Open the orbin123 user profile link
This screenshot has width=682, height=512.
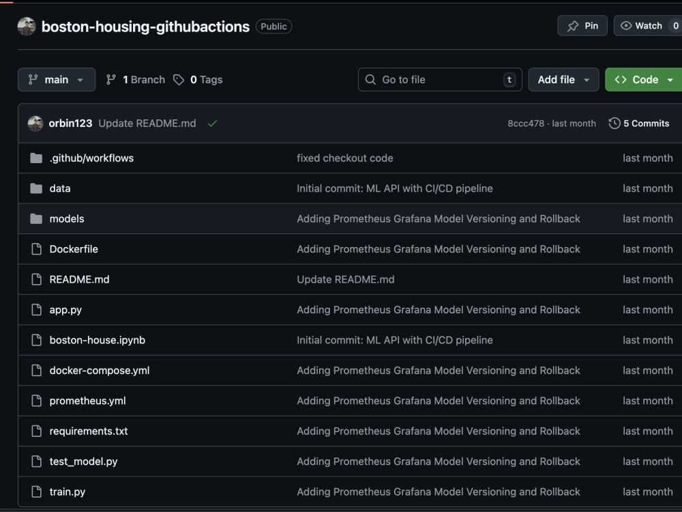(70, 124)
